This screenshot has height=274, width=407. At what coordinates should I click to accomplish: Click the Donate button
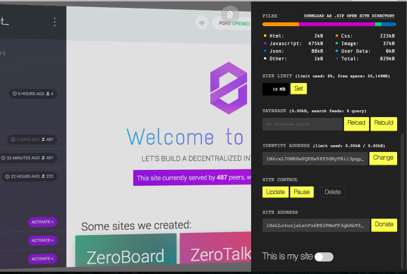click(384, 225)
